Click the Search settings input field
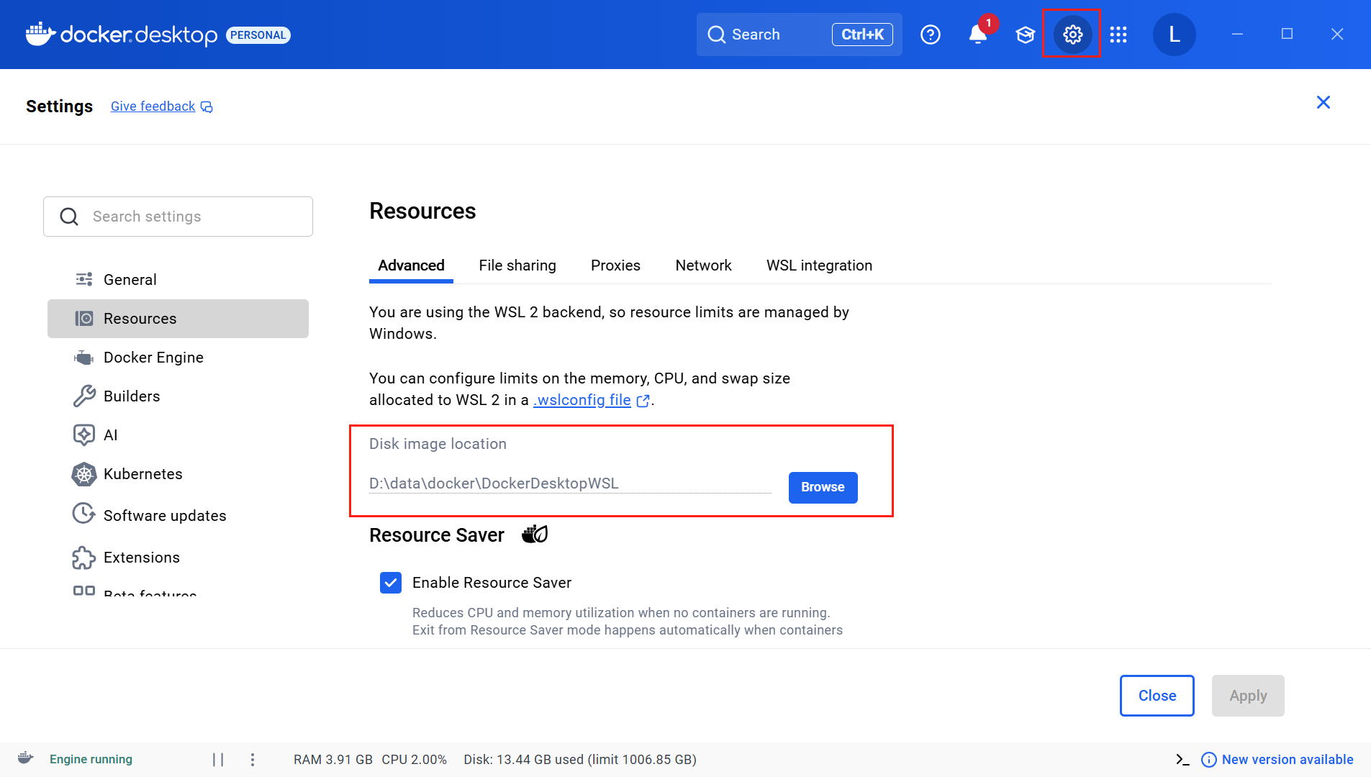The height and width of the screenshot is (777, 1371). pyautogui.click(x=178, y=217)
